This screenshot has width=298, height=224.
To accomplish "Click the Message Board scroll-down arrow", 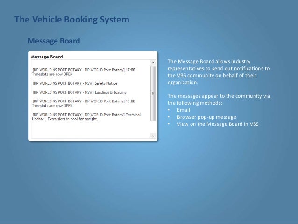I will 153,136.
